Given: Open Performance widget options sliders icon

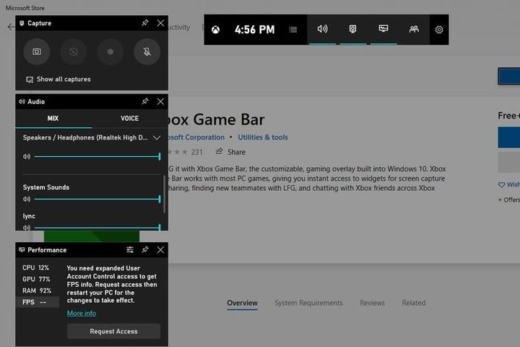Looking at the screenshot, I should click(x=130, y=249).
